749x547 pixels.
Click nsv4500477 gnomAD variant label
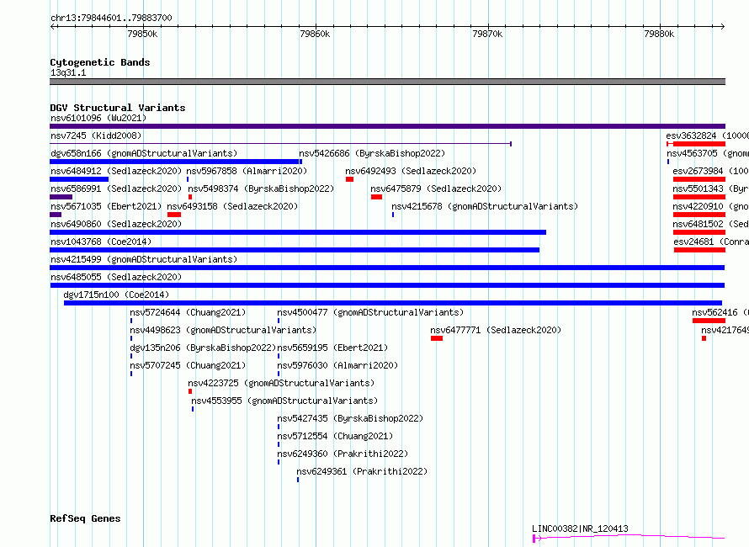[370, 312]
